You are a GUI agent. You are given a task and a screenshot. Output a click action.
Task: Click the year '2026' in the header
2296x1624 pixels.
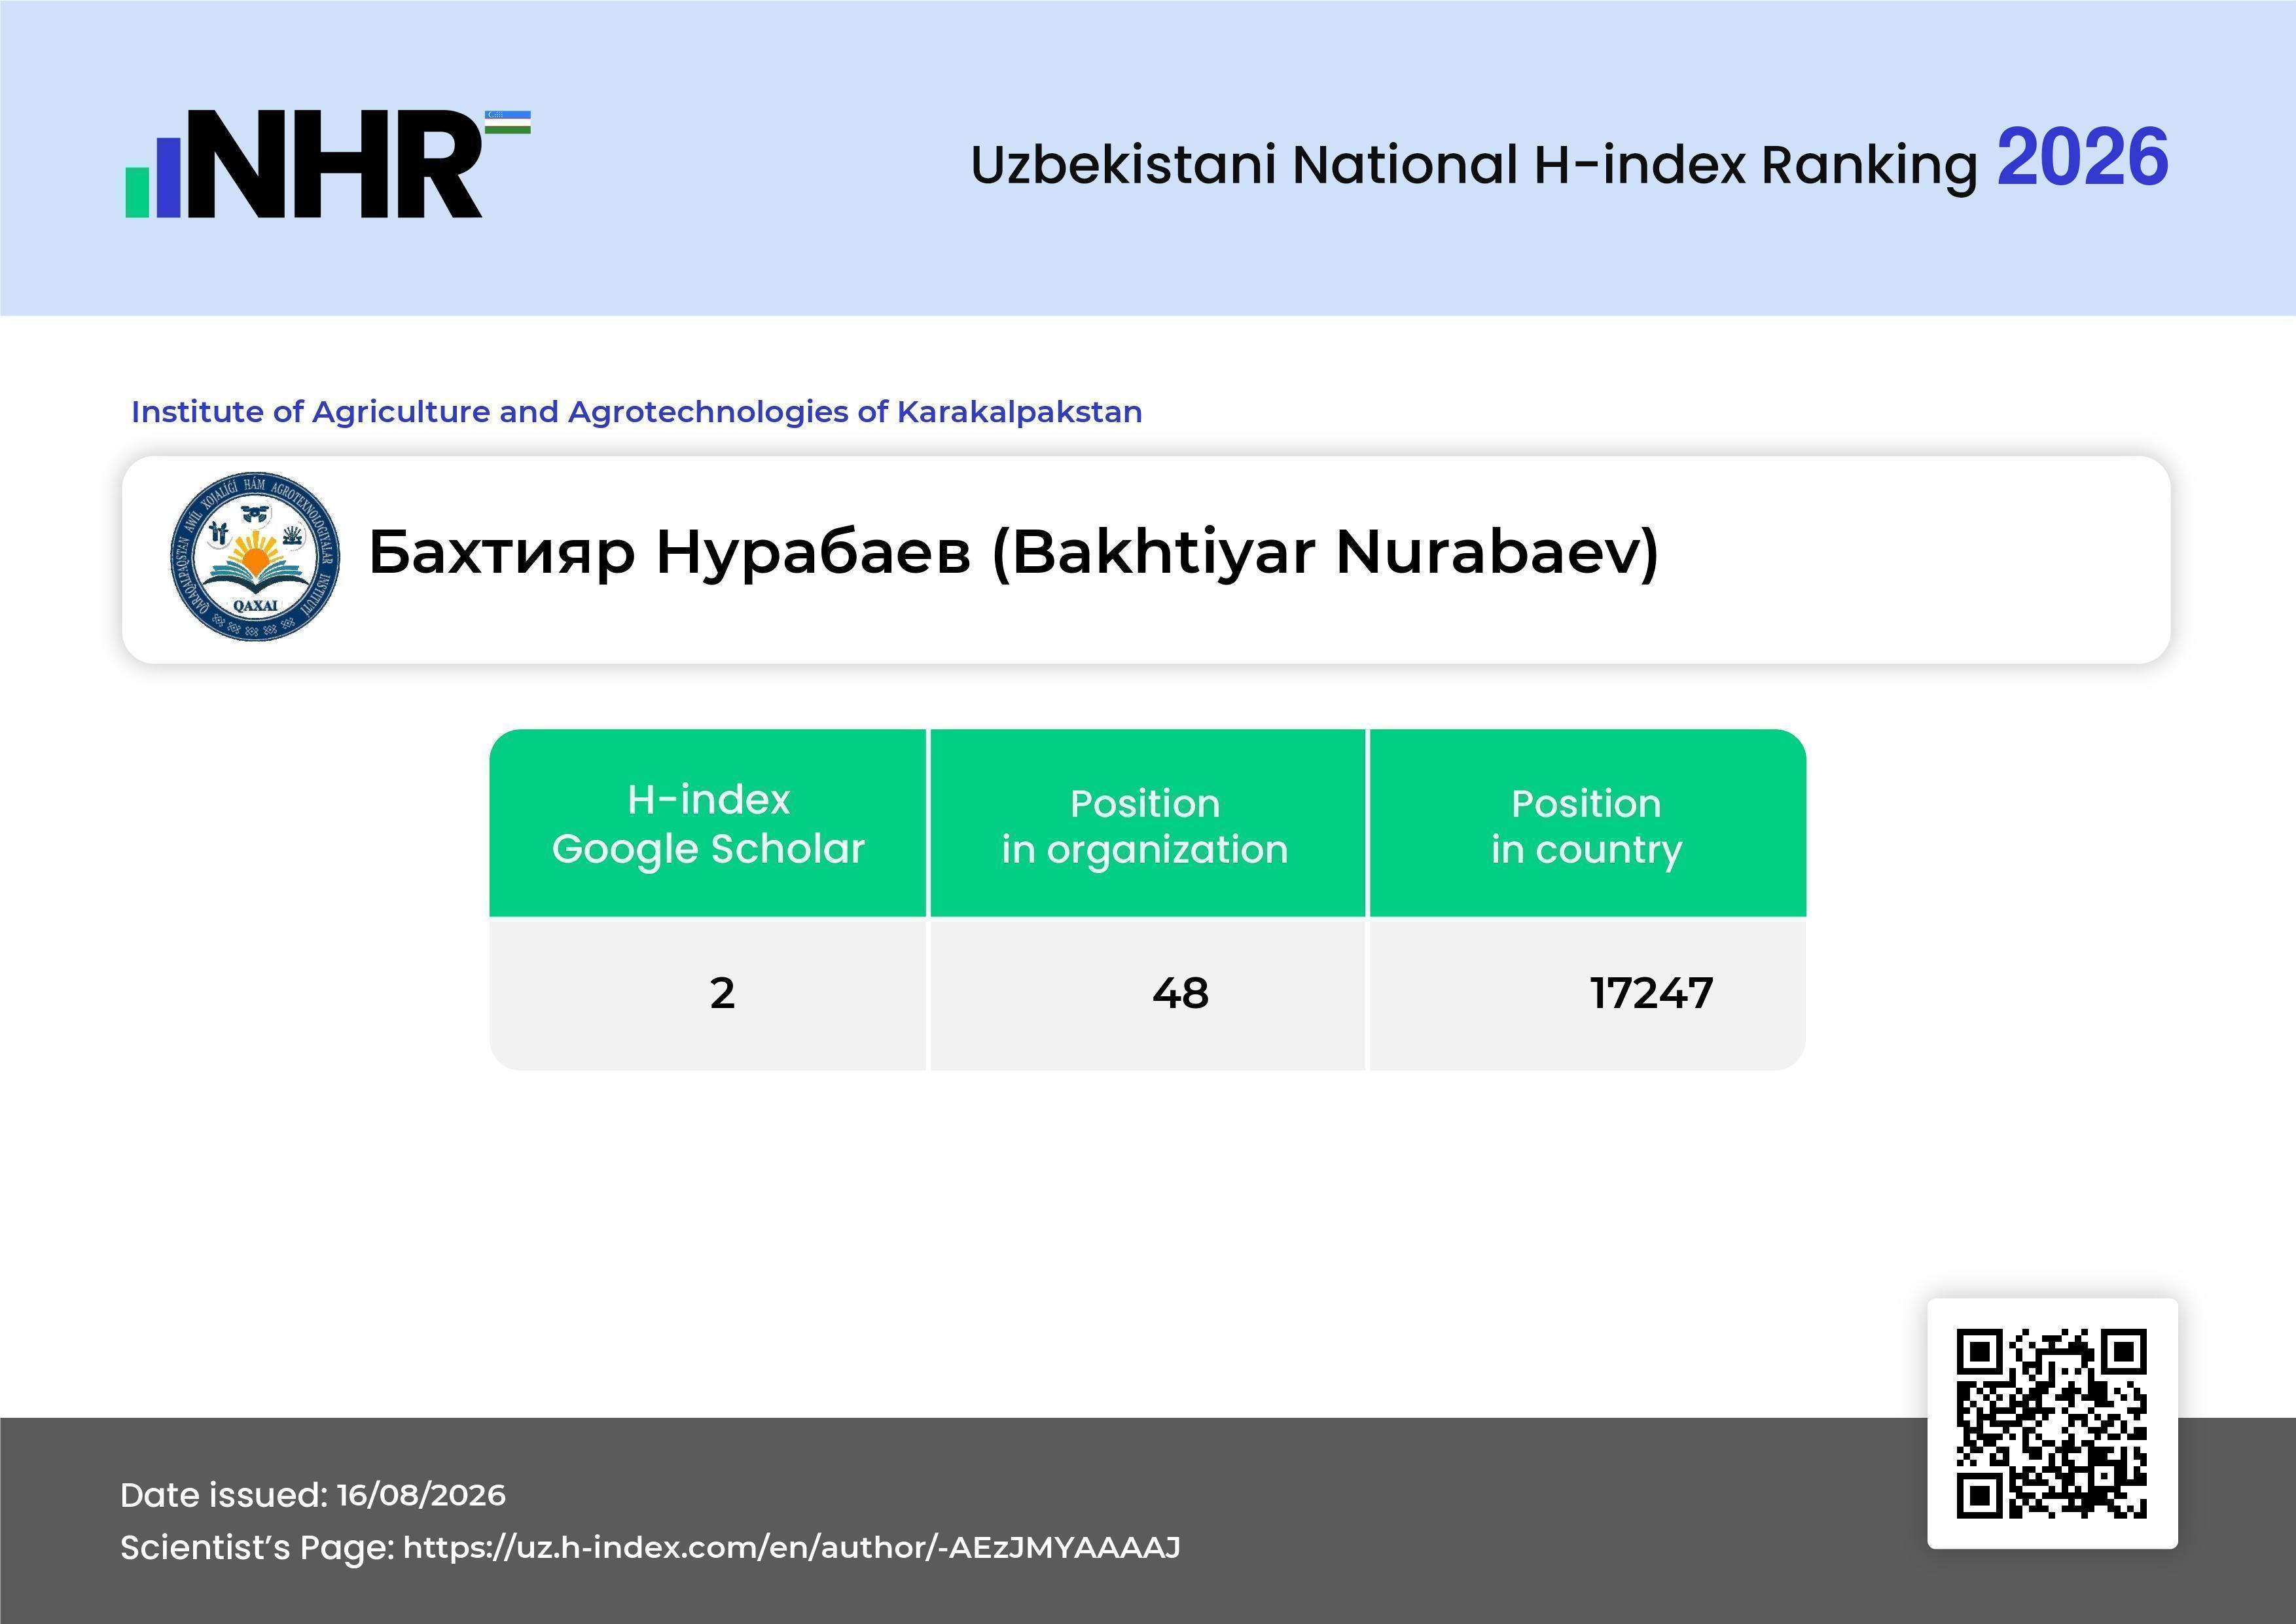(2082, 158)
